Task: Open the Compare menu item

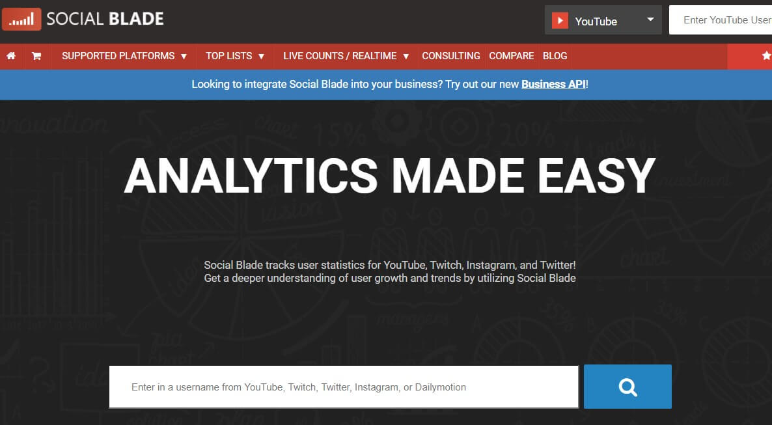Action: [511, 56]
